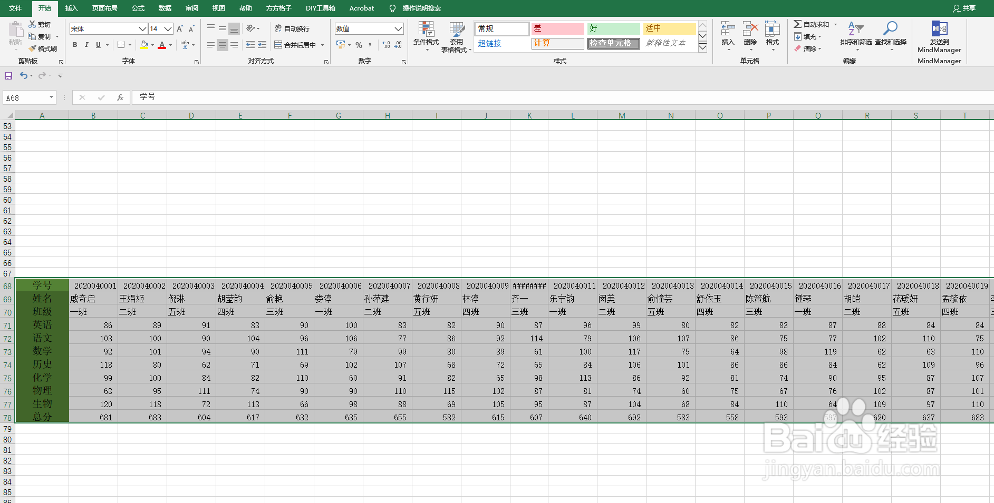The width and height of the screenshot is (994, 503).
Task: Open the underline style dropdown arrow
Action: pos(107,45)
